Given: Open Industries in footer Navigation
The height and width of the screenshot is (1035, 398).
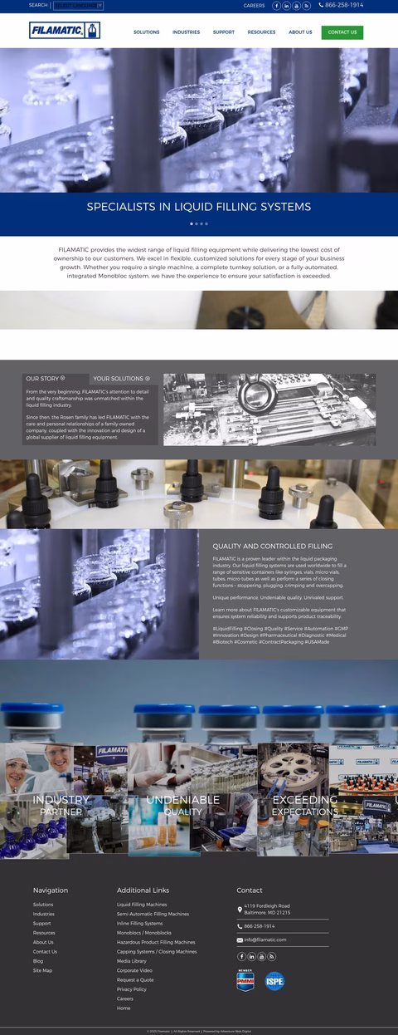Looking at the screenshot, I should [x=44, y=914].
